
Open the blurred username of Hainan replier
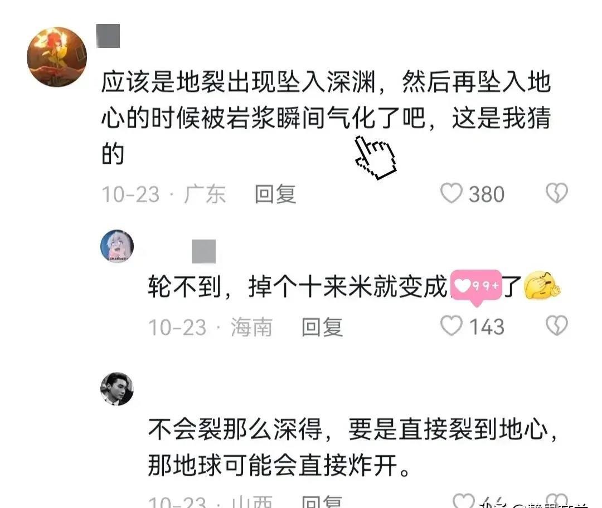point(203,251)
